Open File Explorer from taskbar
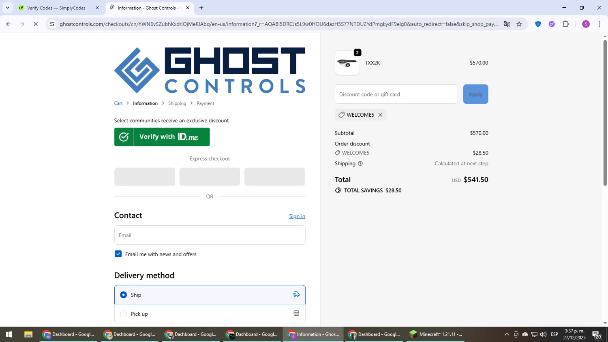Viewport: 608px width, 342px height. [28, 334]
